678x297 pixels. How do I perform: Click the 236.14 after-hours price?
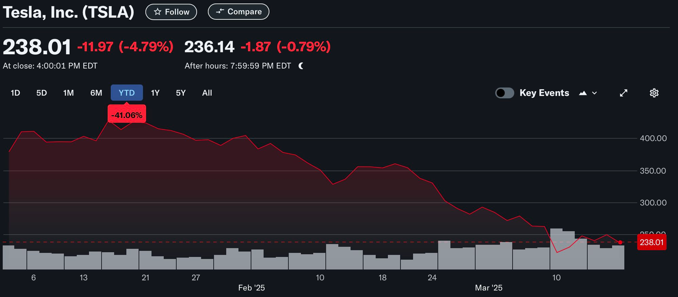coord(209,47)
